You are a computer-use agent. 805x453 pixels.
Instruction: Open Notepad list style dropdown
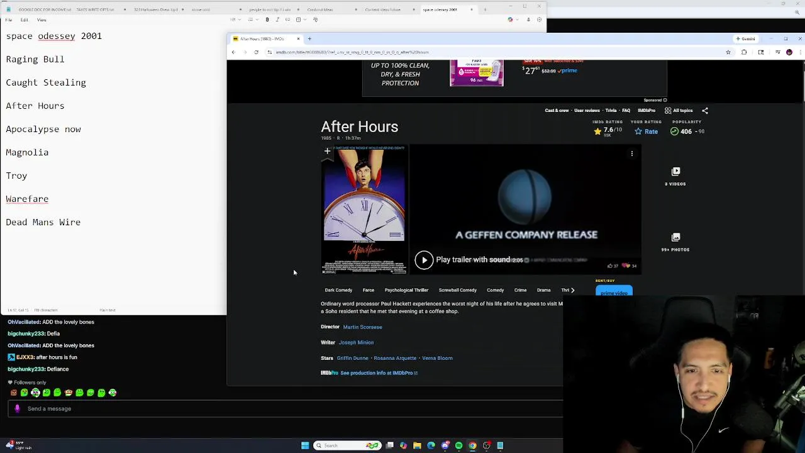tap(253, 20)
